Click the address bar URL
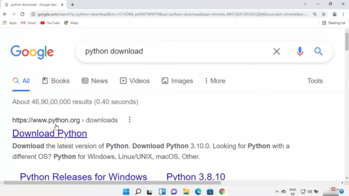The height and width of the screenshot is (196, 349). click(172, 14)
